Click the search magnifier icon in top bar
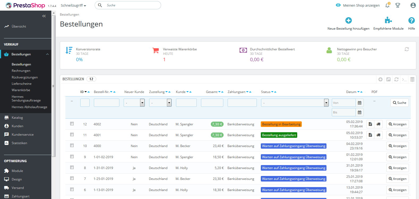 [x=100, y=5]
